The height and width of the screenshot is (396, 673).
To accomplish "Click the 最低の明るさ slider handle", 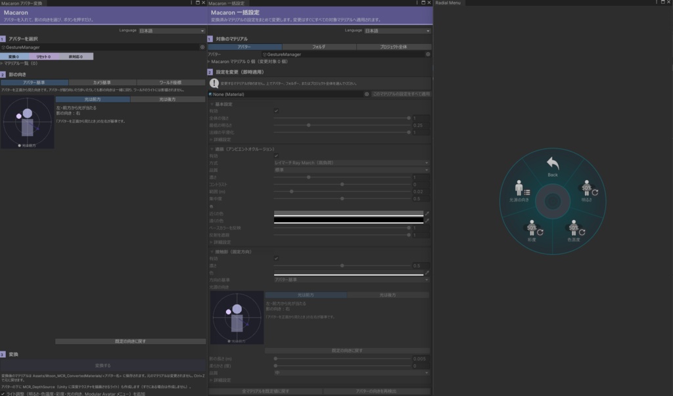I will [x=309, y=125].
